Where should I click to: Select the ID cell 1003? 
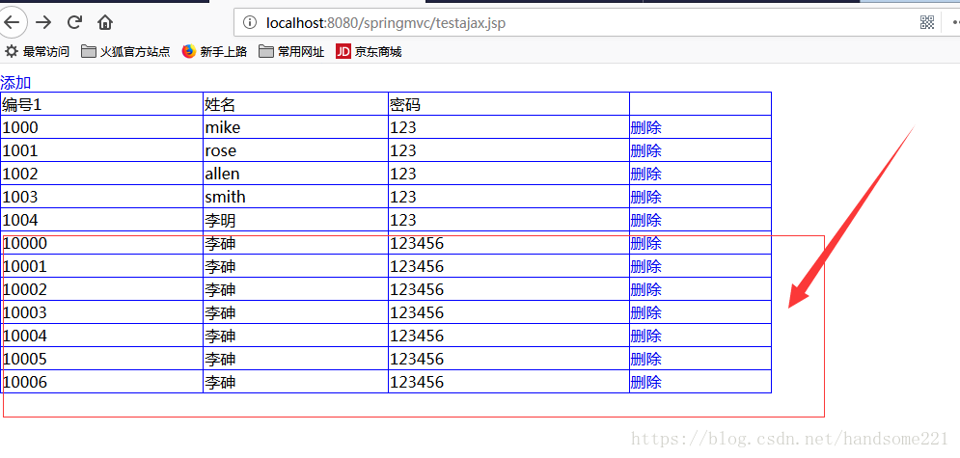[102, 197]
